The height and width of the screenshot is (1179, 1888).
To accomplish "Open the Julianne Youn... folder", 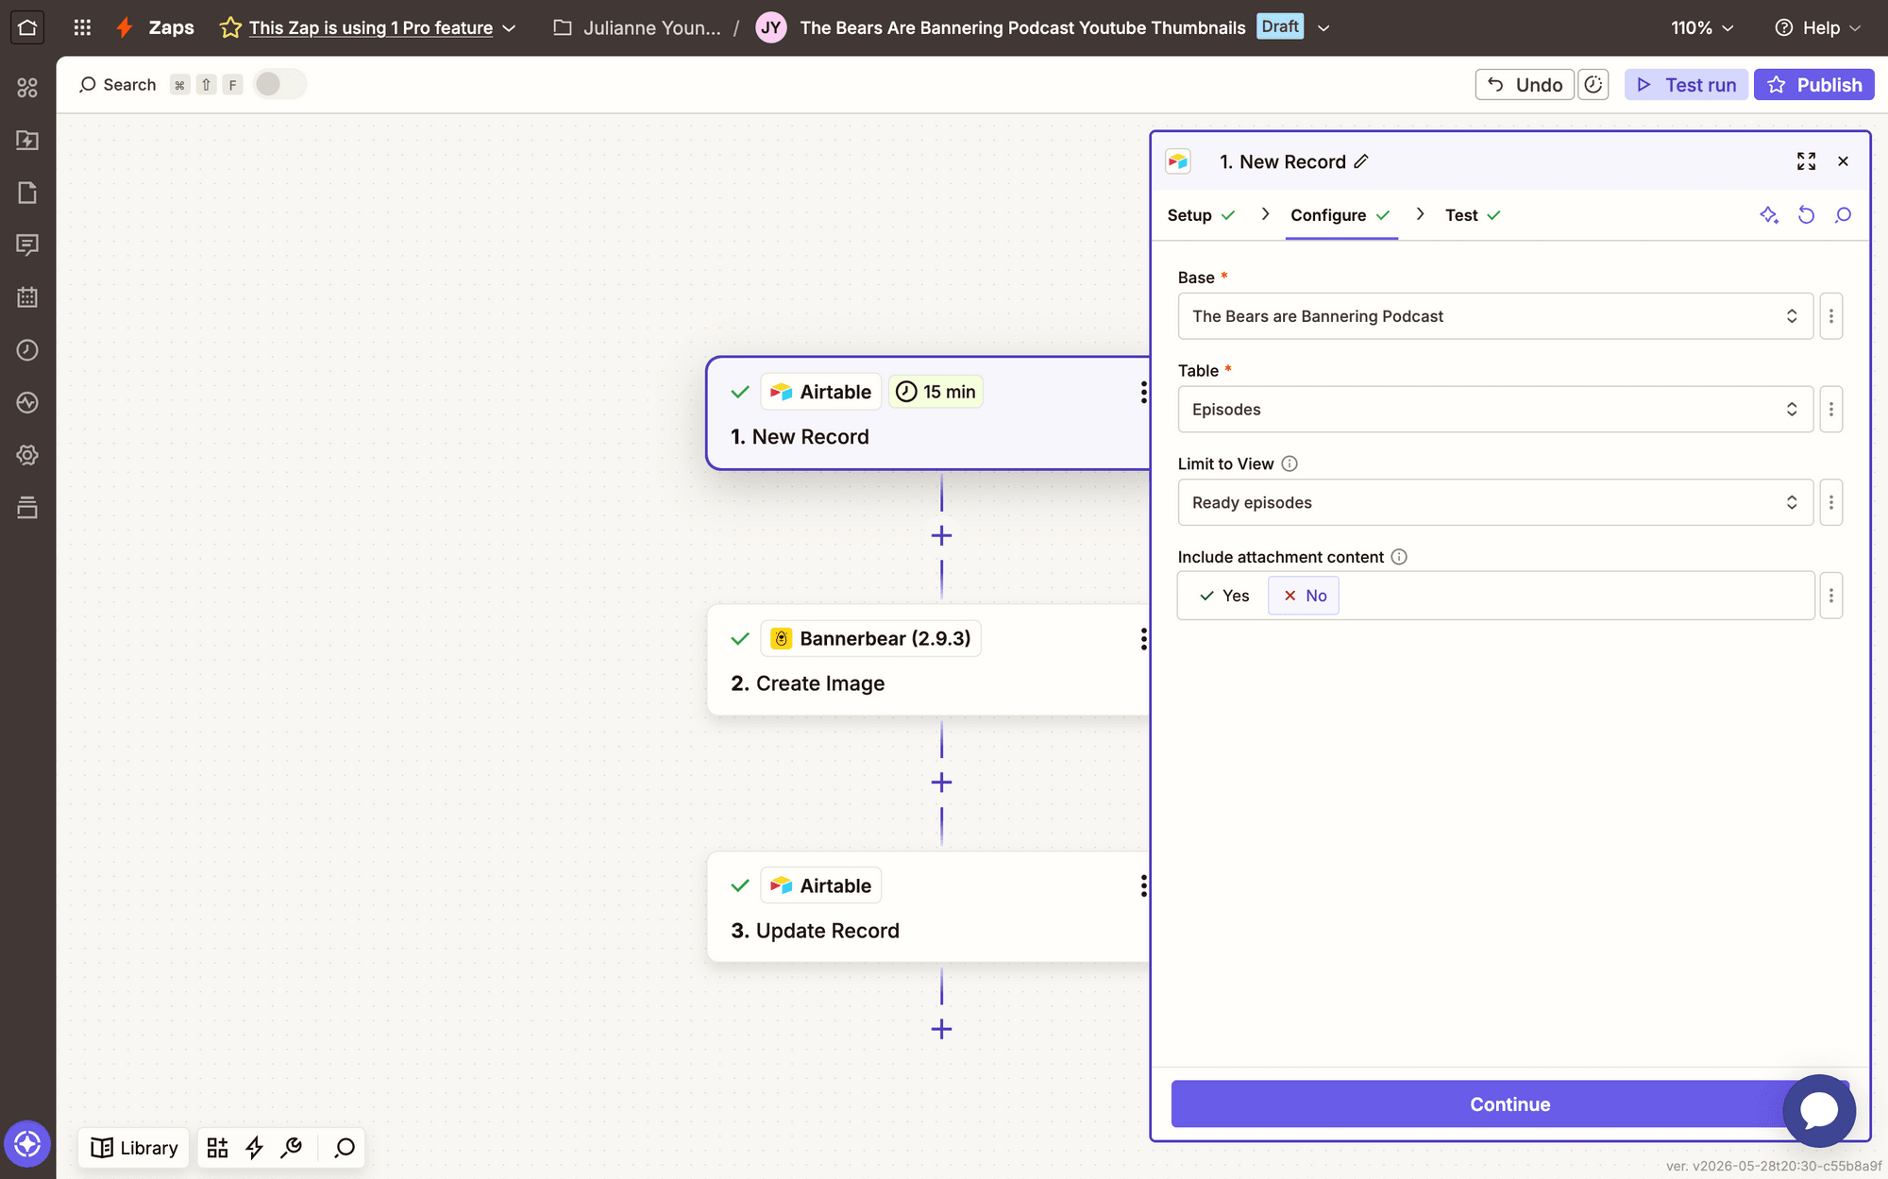I will point(637,27).
